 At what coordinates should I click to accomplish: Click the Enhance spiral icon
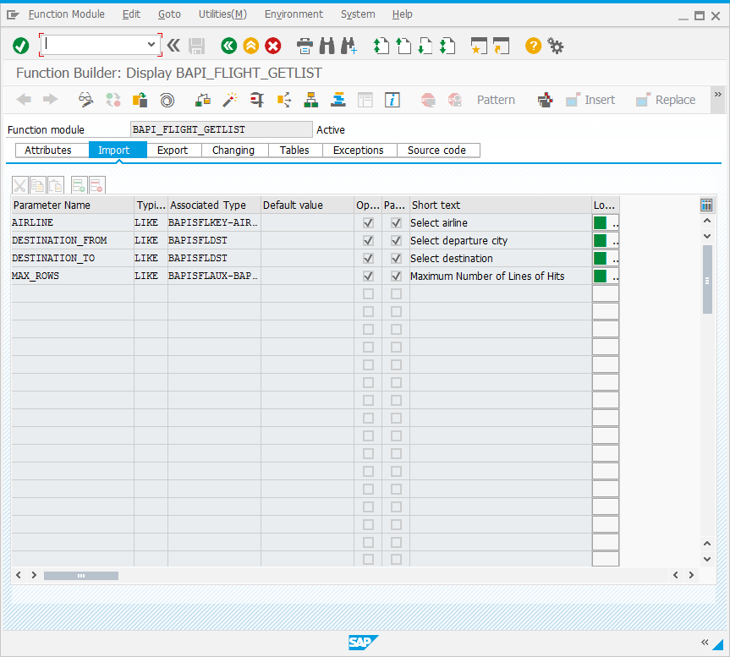point(167,100)
